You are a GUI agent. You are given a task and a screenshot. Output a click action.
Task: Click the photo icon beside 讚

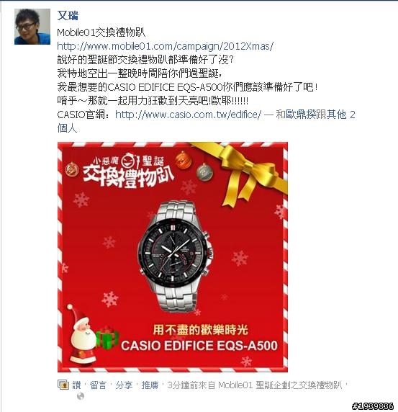tap(63, 385)
